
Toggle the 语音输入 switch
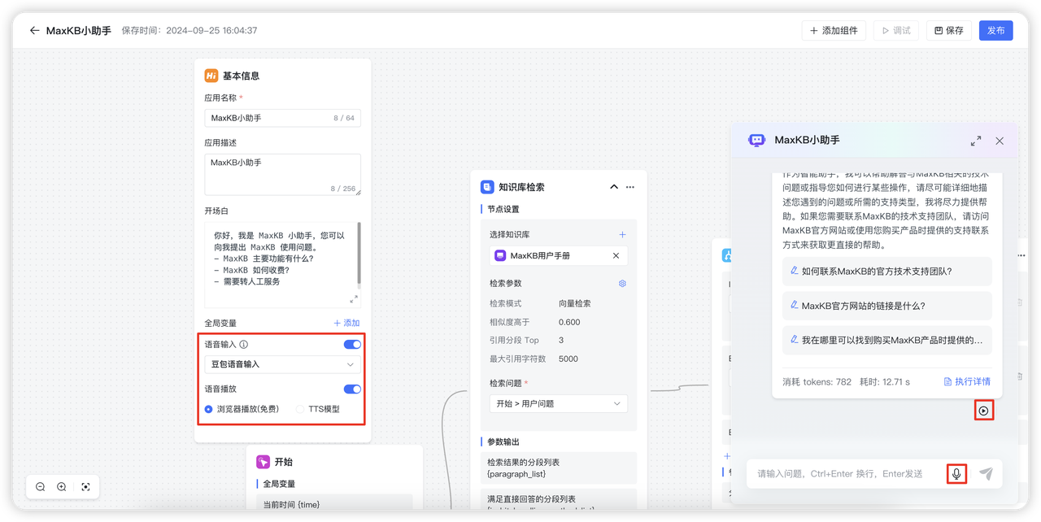[352, 345]
